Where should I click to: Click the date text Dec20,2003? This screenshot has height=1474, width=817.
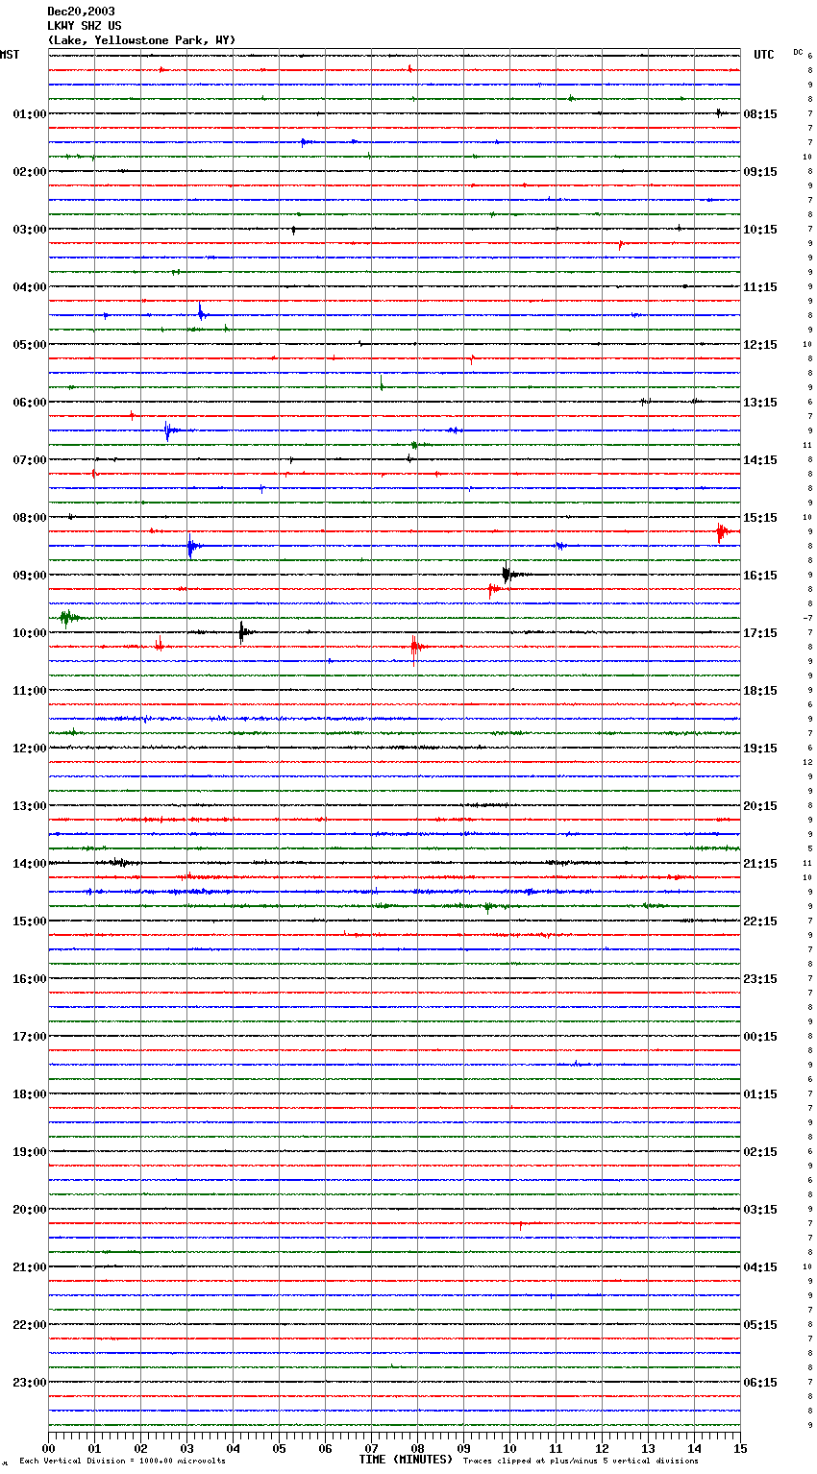[x=81, y=12]
